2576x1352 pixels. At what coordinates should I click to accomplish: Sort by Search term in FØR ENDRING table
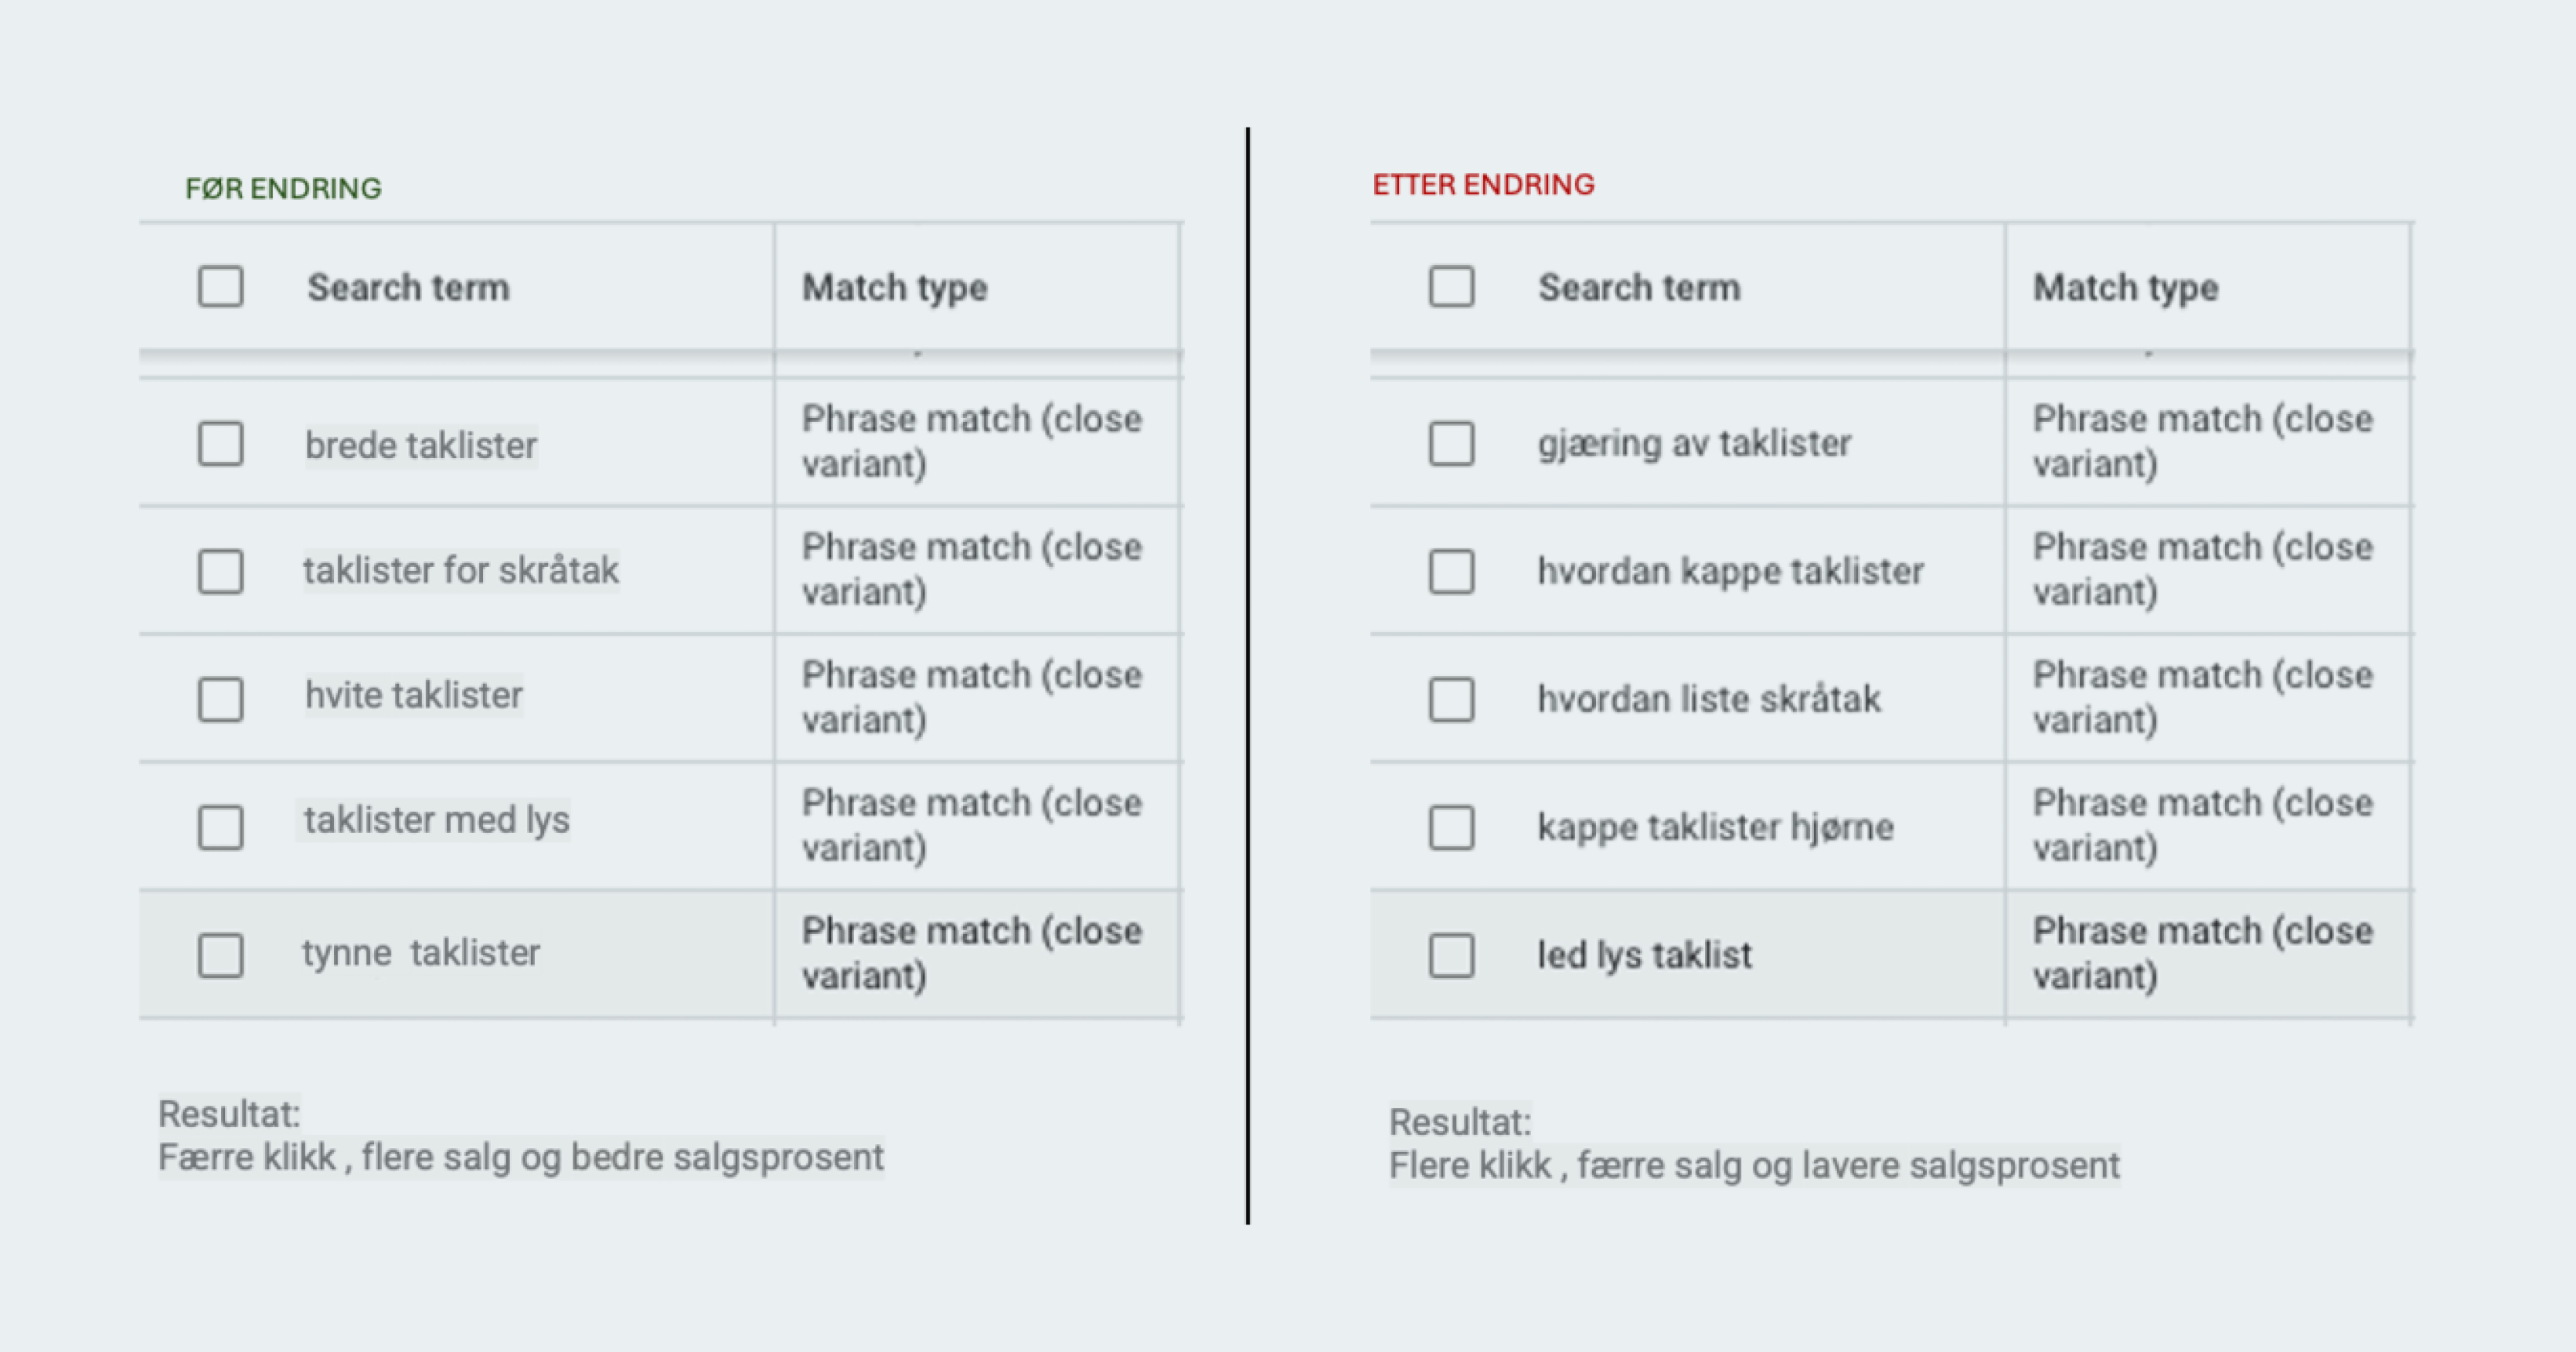[x=408, y=288]
